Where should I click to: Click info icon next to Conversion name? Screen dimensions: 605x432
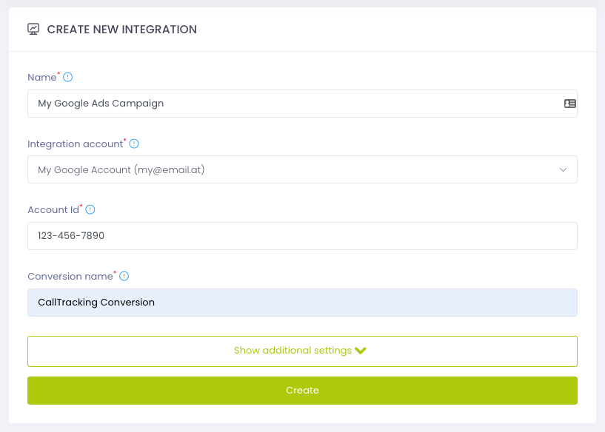[124, 276]
